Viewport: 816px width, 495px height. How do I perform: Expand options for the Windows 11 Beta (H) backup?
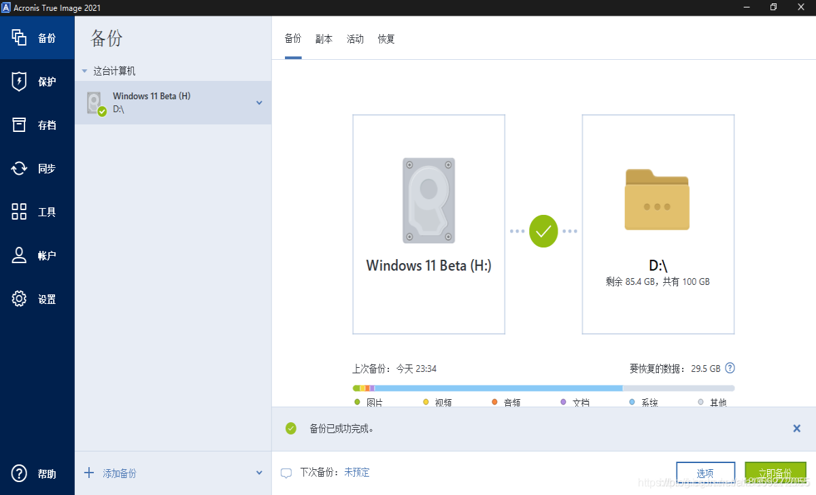(259, 103)
